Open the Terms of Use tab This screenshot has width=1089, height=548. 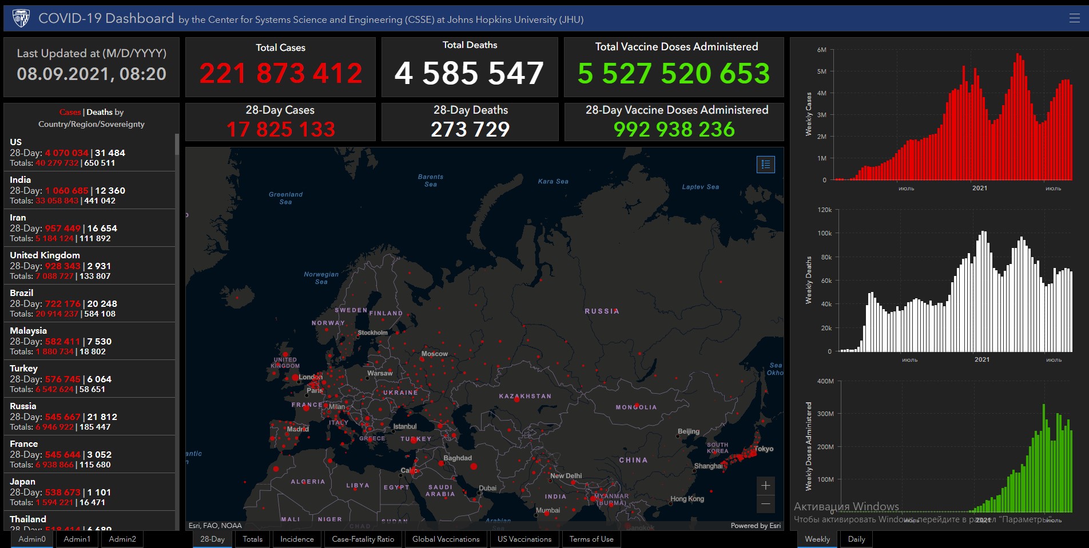(x=591, y=539)
